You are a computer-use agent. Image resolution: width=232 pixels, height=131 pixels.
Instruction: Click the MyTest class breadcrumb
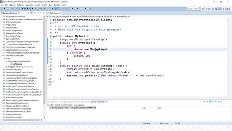click(x=109, y=17)
